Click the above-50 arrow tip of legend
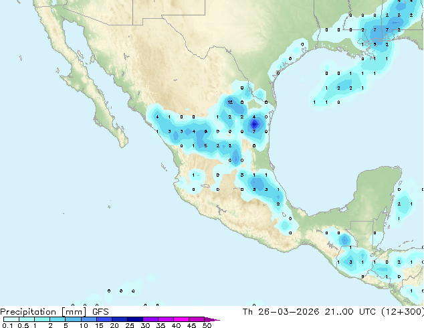The width and height of the screenshot is (424, 328). (212, 320)
